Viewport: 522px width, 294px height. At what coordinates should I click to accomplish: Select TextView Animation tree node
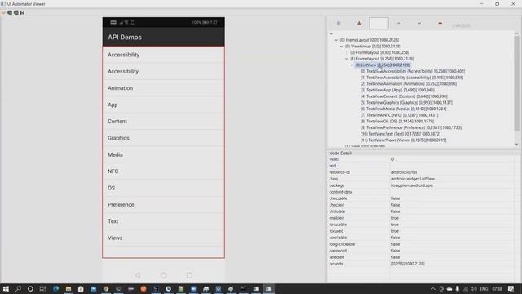click(x=408, y=83)
